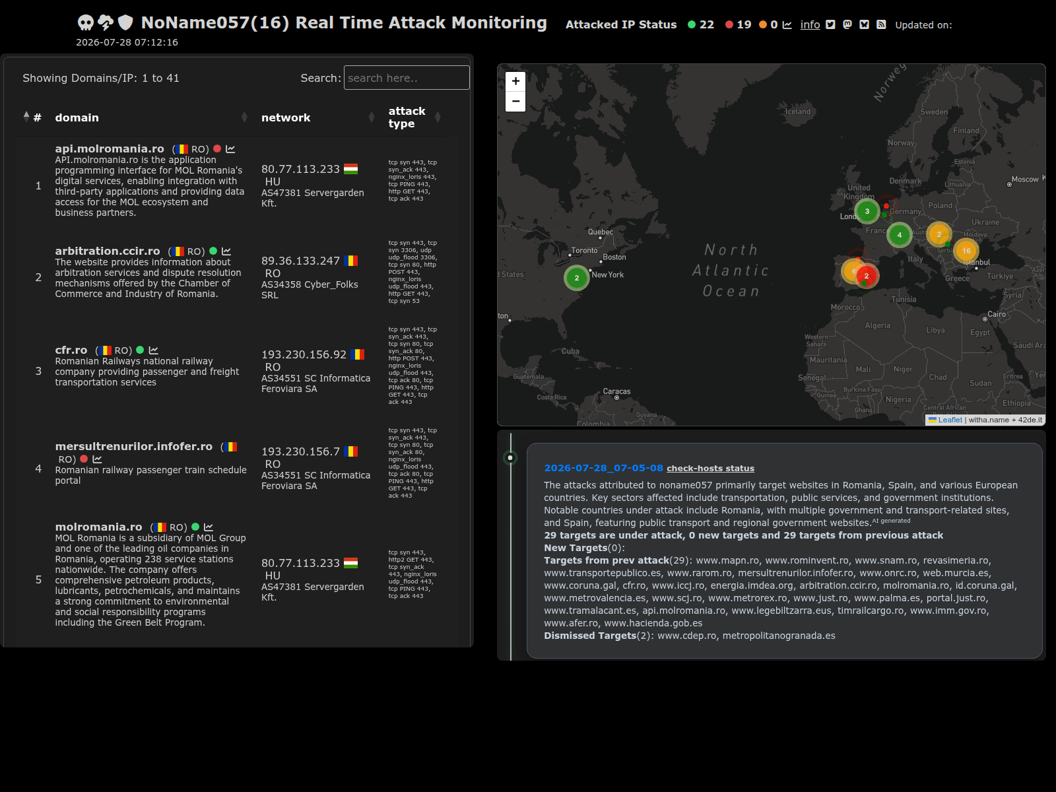Open the Mastodon link icon

tap(847, 24)
